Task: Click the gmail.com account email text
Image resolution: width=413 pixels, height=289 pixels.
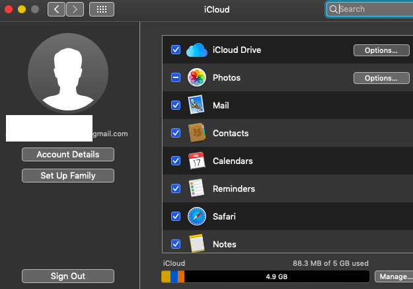Action: [110, 134]
